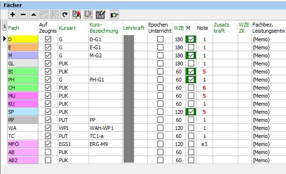286x174 pixels.
Task: Click the Note column header
Action: click(203, 28)
